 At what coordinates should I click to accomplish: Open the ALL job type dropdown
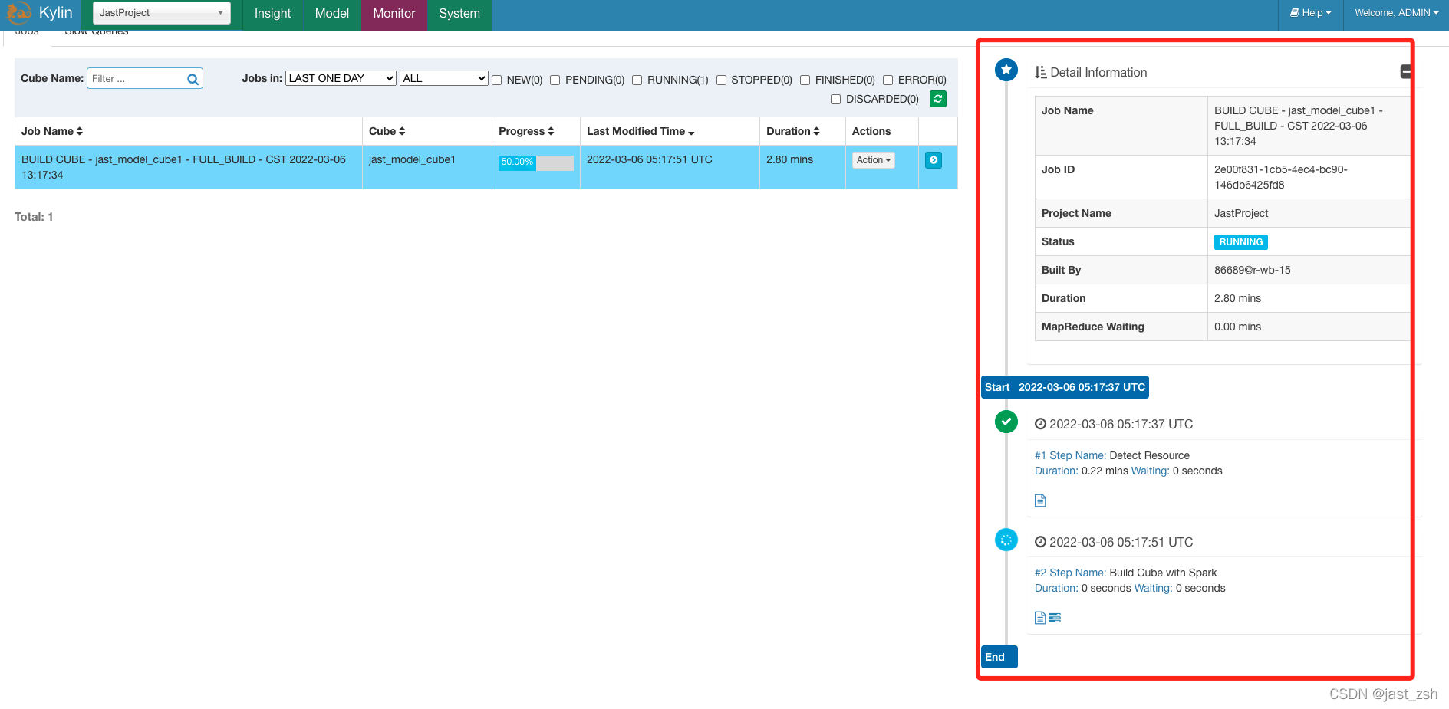coord(443,78)
